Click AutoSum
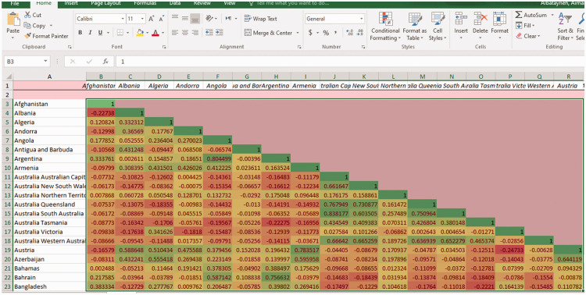586x295 pixels. point(531,16)
